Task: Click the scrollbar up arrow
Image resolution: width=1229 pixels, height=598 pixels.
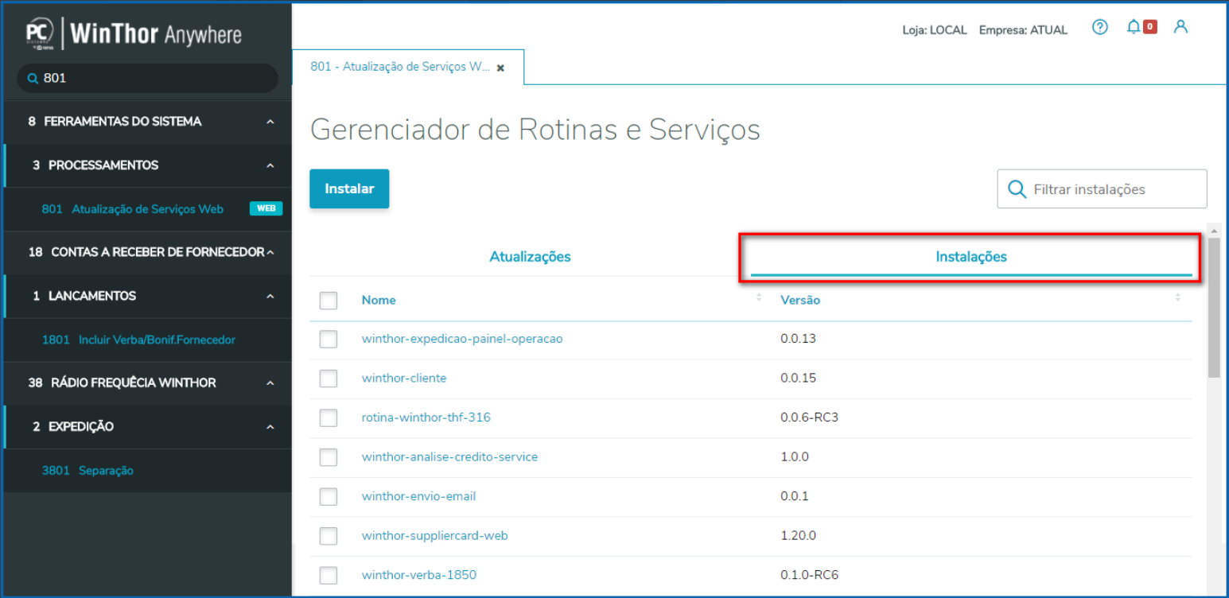Action: [x=1213, y=231]
